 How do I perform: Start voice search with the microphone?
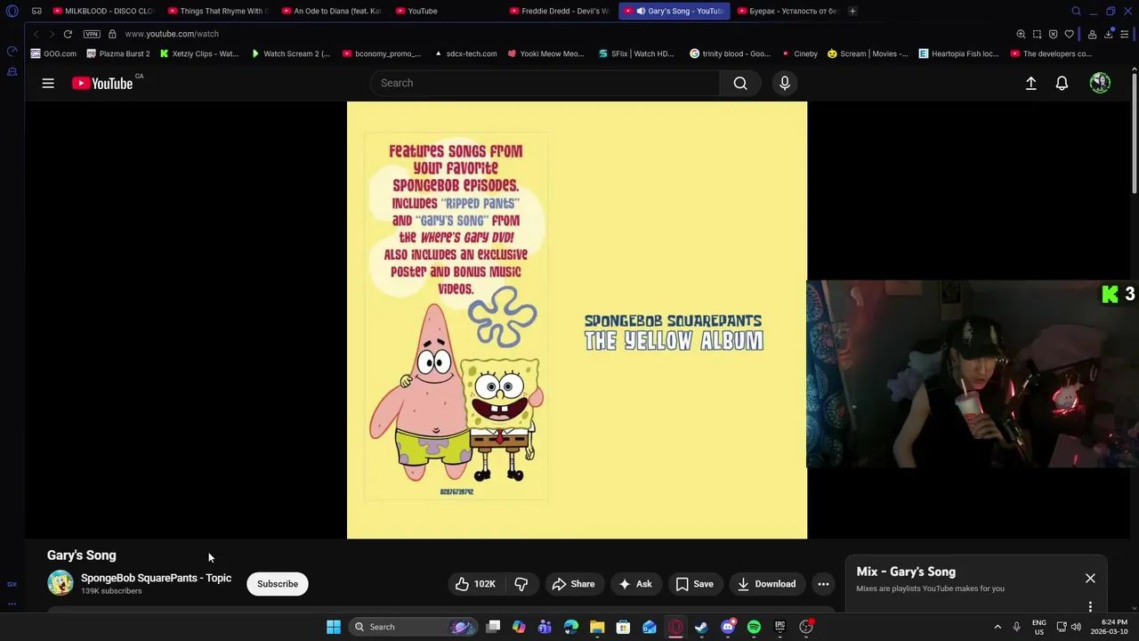tap(785, 83)
